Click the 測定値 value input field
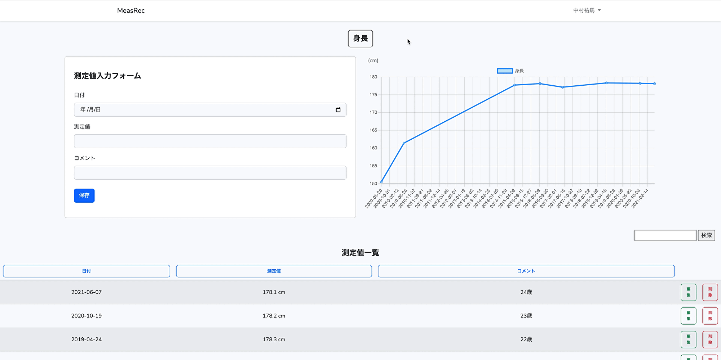This screenshot has height=360, width=721. (x=210, y=141)
